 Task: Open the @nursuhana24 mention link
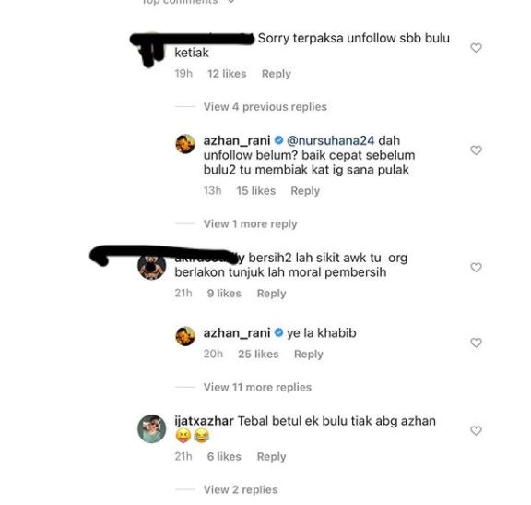pyautogui.click(x=331, y=140)
